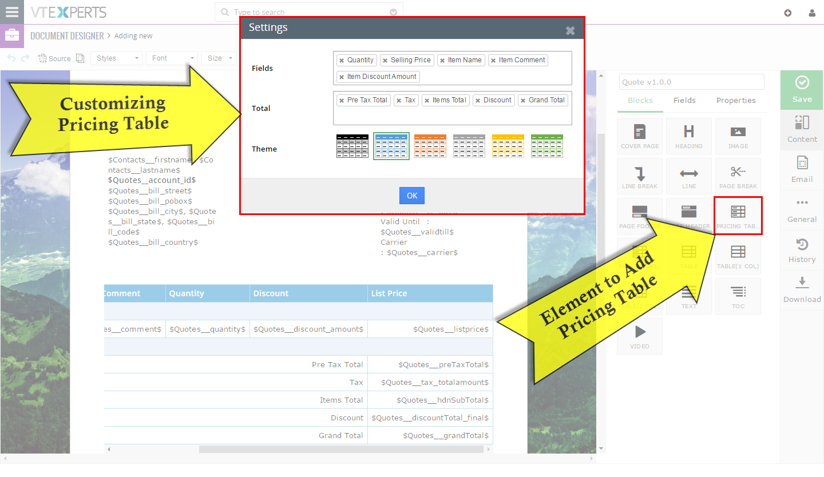Click the List Price column header

click(x=430, y=293)
